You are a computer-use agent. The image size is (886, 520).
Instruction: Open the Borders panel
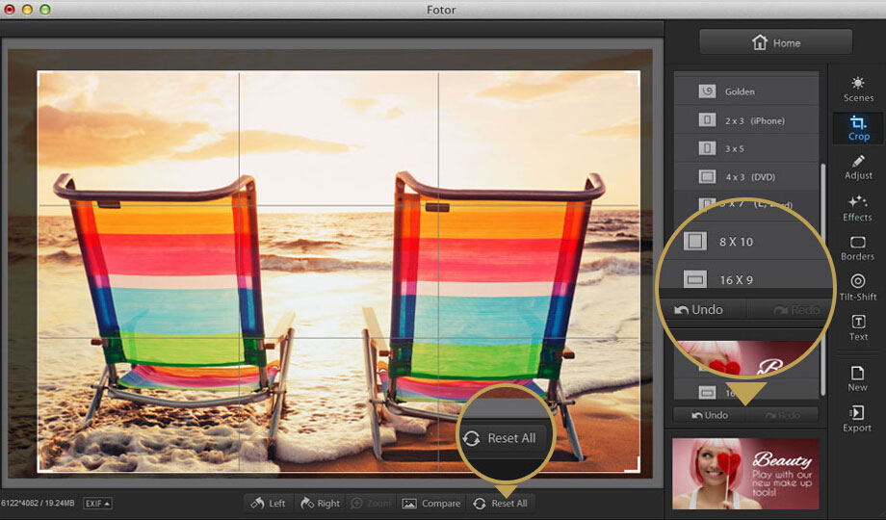857,248
